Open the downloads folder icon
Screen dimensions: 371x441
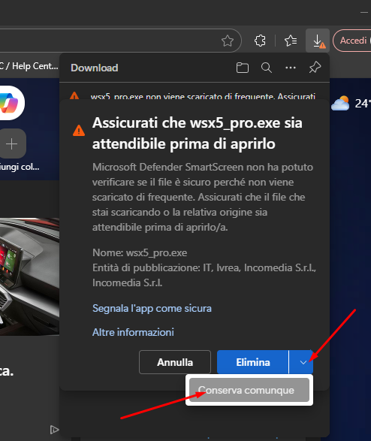tap(243, 68)
